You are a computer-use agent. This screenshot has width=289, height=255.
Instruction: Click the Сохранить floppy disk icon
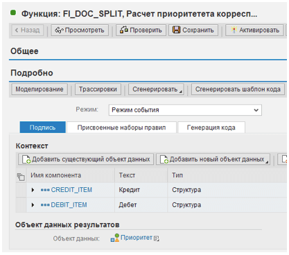pos(177,30)
